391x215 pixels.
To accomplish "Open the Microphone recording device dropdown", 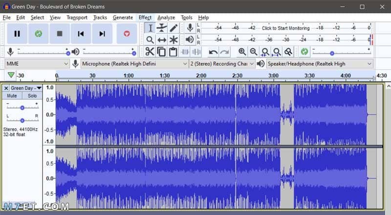I will point(135,64).
